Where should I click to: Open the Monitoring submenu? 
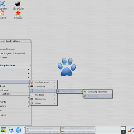(x=44, y=99)
